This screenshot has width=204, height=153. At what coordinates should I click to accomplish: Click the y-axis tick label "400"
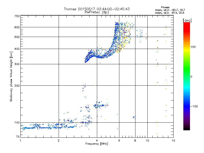(17, 49)
